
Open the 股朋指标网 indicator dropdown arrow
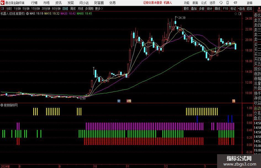(2, 105)
